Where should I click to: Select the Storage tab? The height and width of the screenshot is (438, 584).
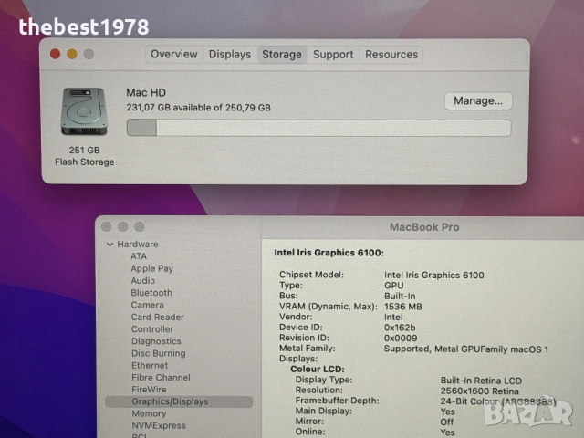pos(282,55)
